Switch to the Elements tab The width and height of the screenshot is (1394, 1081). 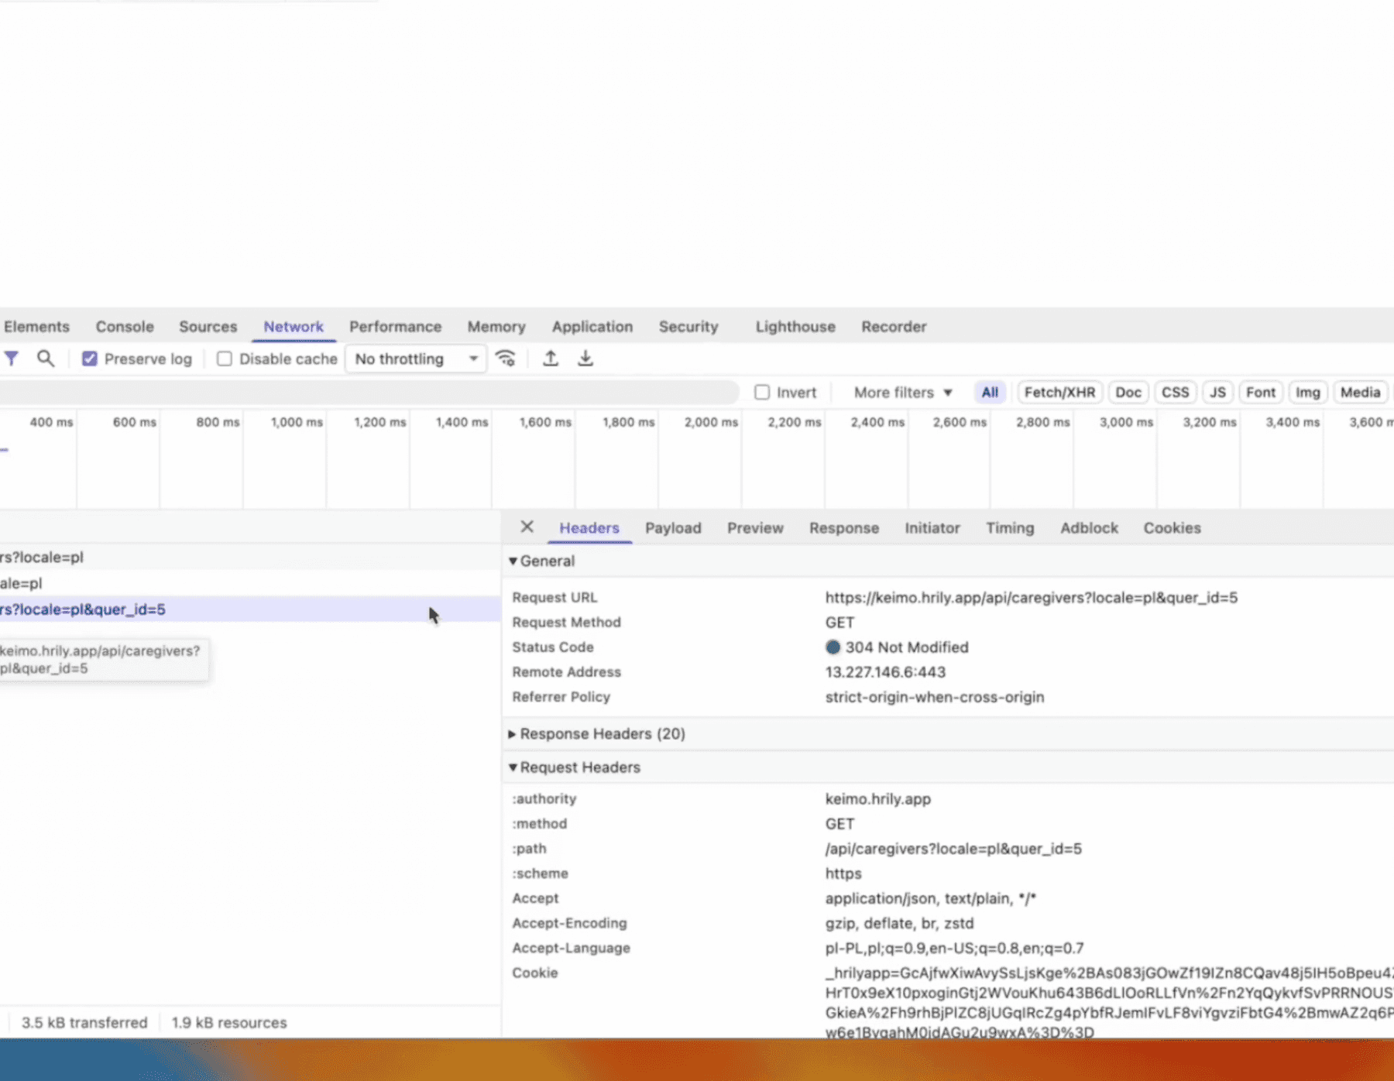coord(36,327)
